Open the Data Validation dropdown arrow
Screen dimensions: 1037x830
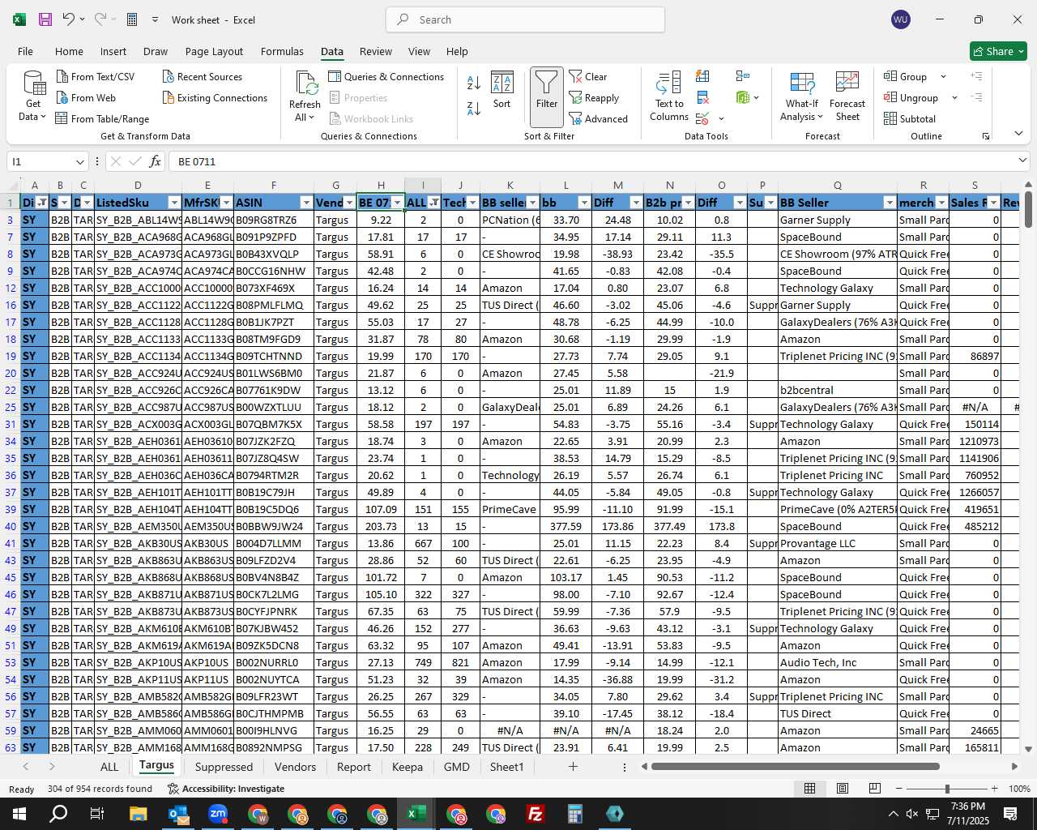point(721,119)
